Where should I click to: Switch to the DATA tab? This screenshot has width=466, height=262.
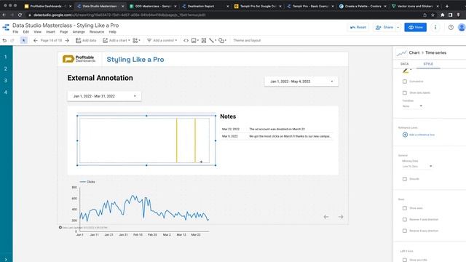tap(405, 64)
